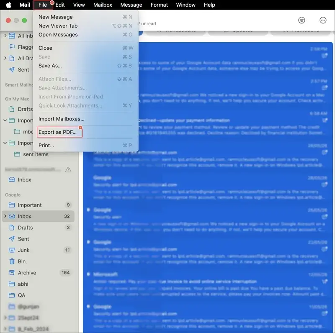Collapse the first Import folder

point(5,120)
